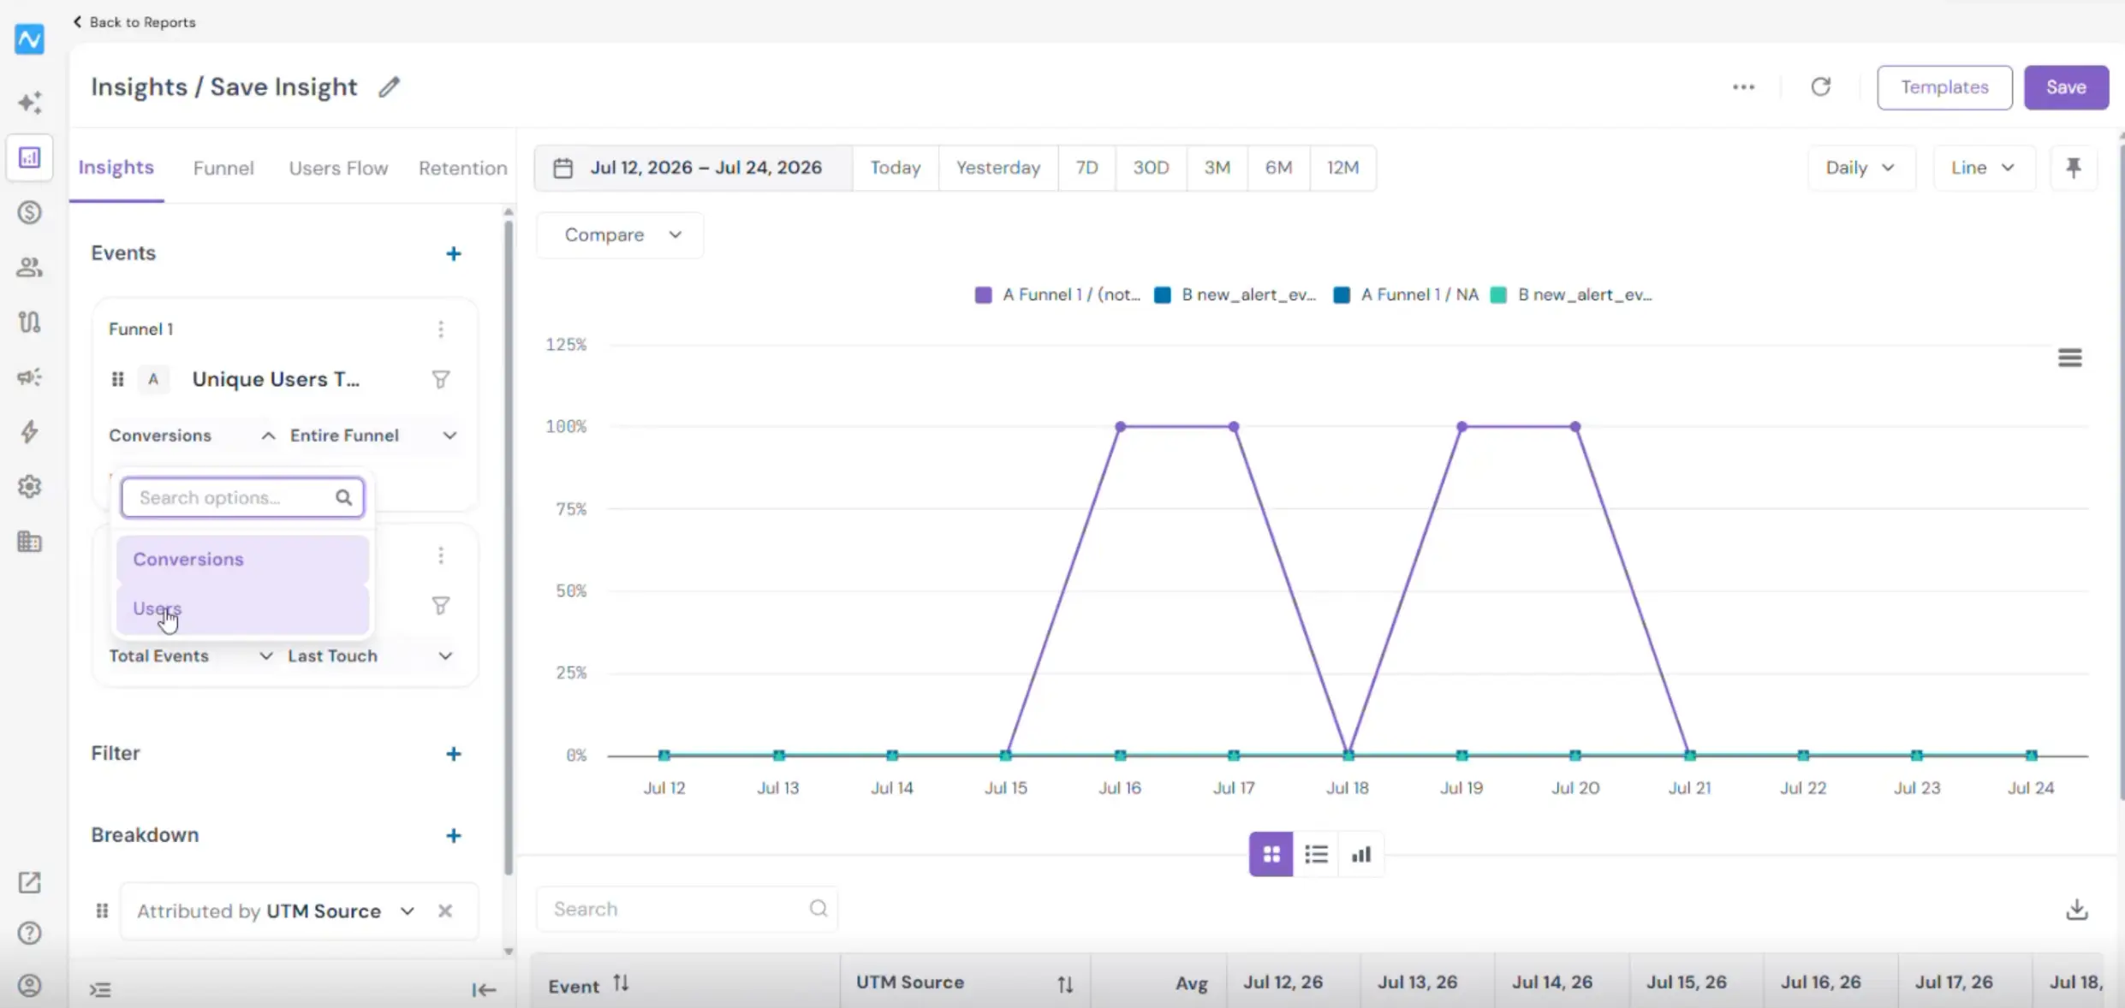Toggle A Funnel 1 / NA legend series
2125x1008 pixels.
point(1406,295)
